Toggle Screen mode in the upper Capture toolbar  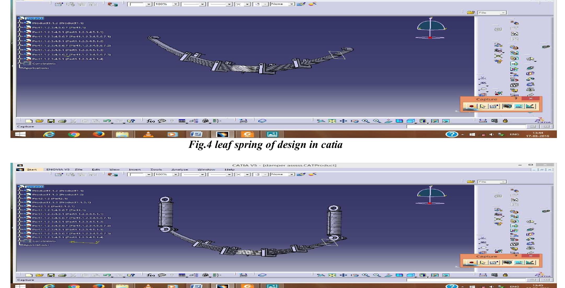point(507,106)
